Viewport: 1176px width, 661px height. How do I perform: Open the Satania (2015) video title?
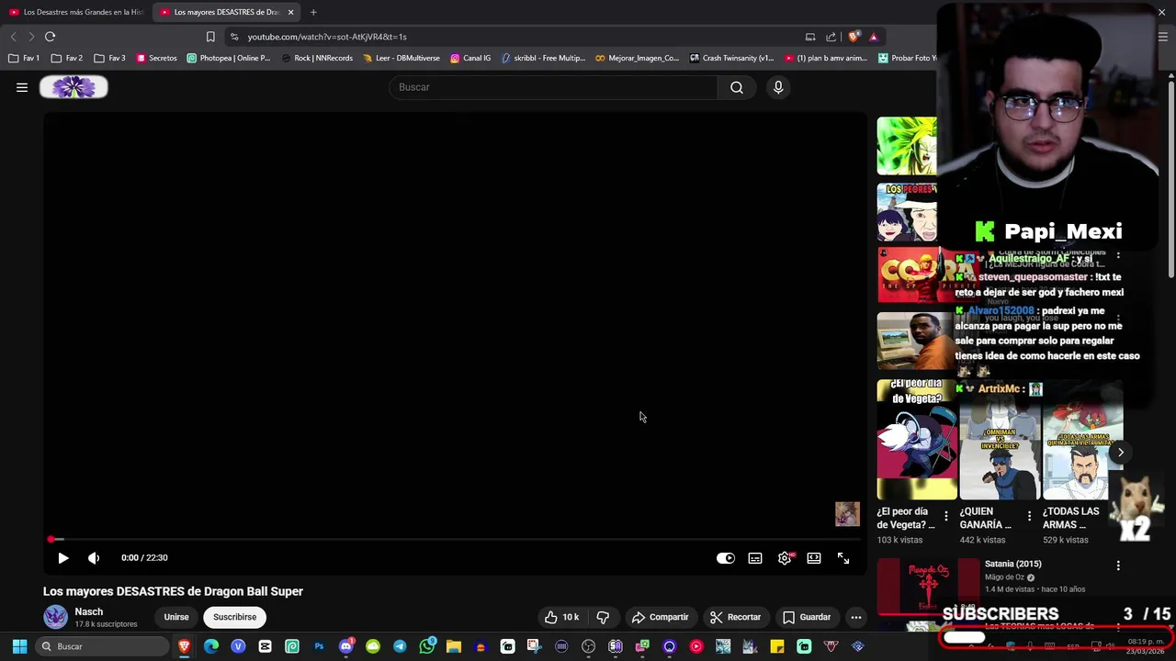coord(1012,564)
